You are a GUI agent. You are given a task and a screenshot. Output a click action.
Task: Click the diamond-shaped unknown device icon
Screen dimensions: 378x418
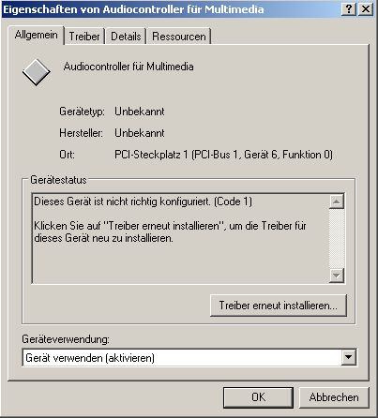(x=37, y=72)
